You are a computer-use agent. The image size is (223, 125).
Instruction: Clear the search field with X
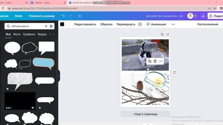46,26
